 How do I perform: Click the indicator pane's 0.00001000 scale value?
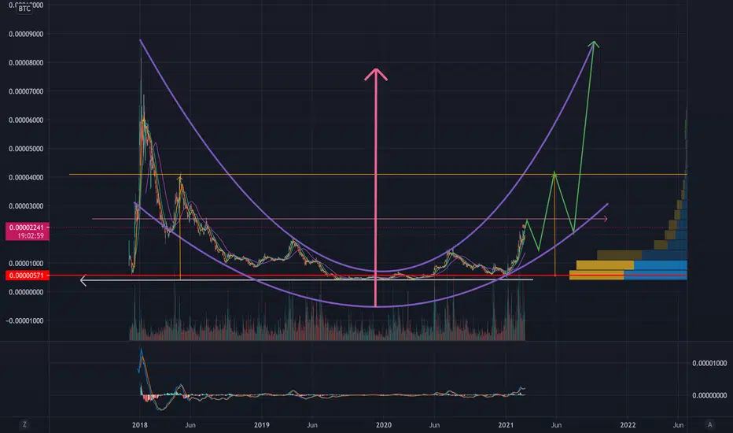709,363
